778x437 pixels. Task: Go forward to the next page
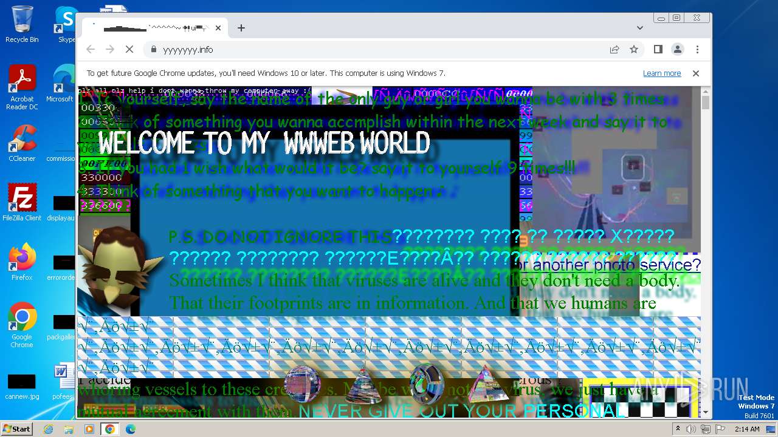click(110, 49)
